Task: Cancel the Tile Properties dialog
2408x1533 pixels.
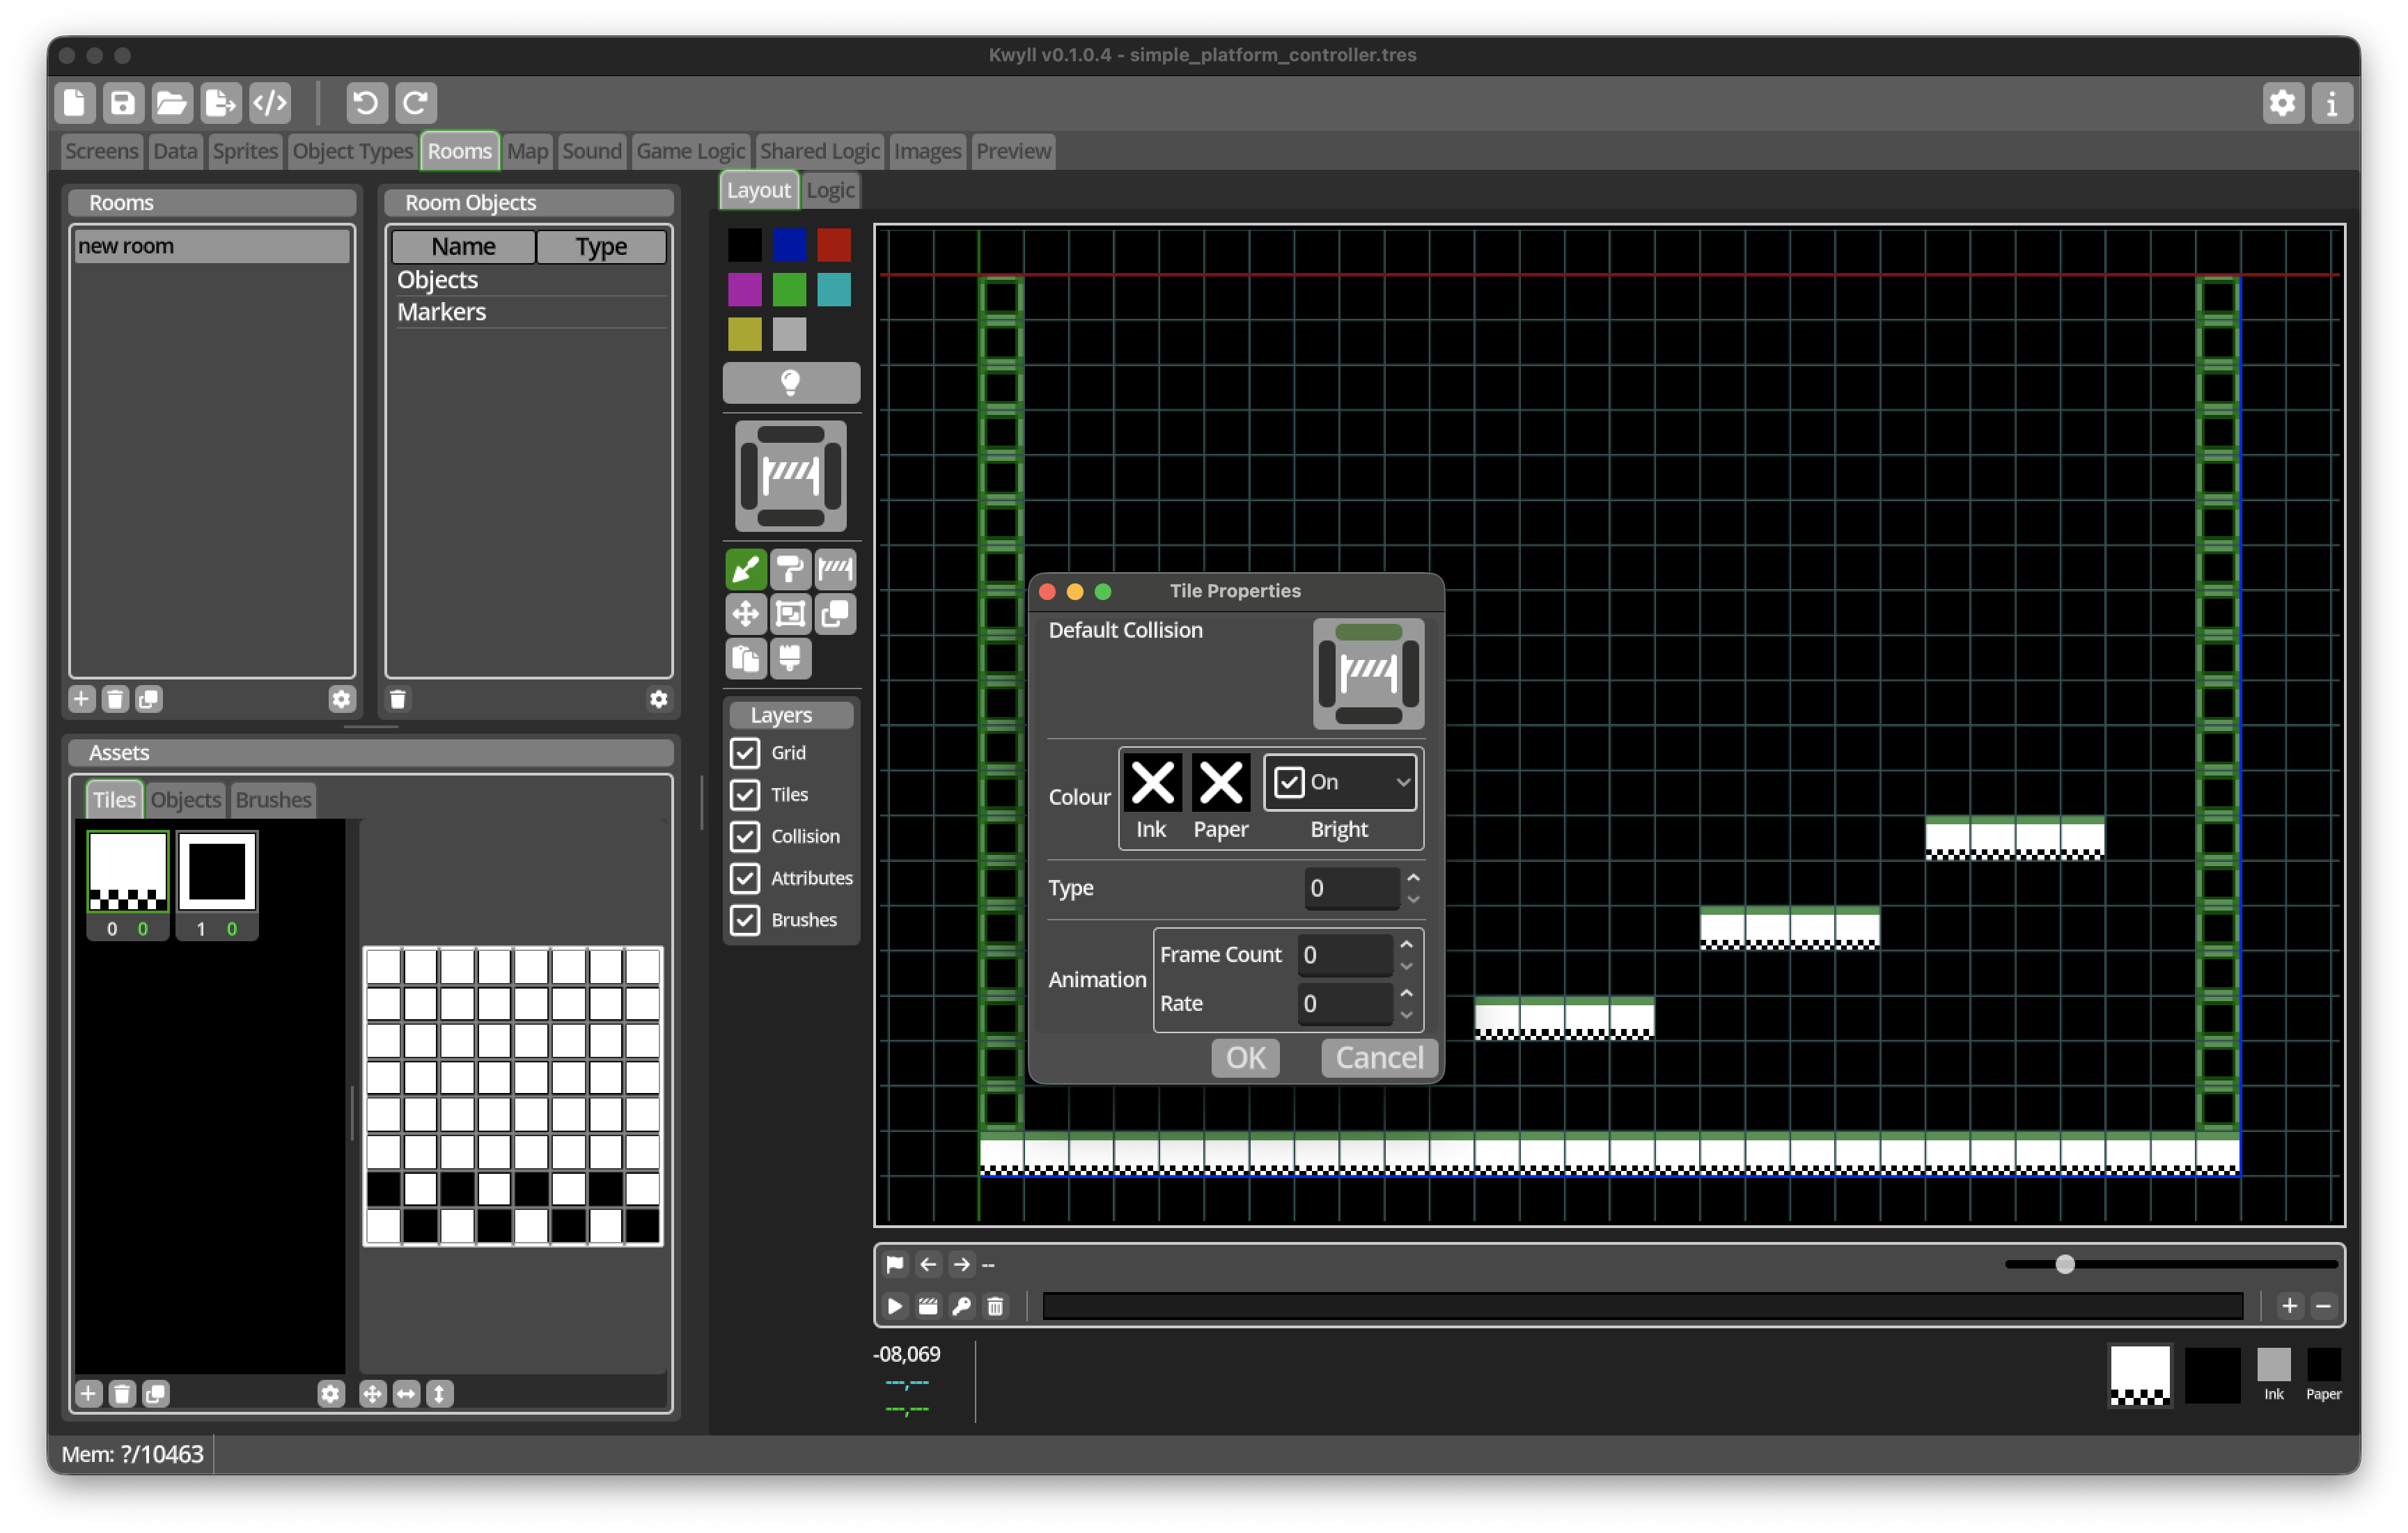Action: [1379, 1058]
